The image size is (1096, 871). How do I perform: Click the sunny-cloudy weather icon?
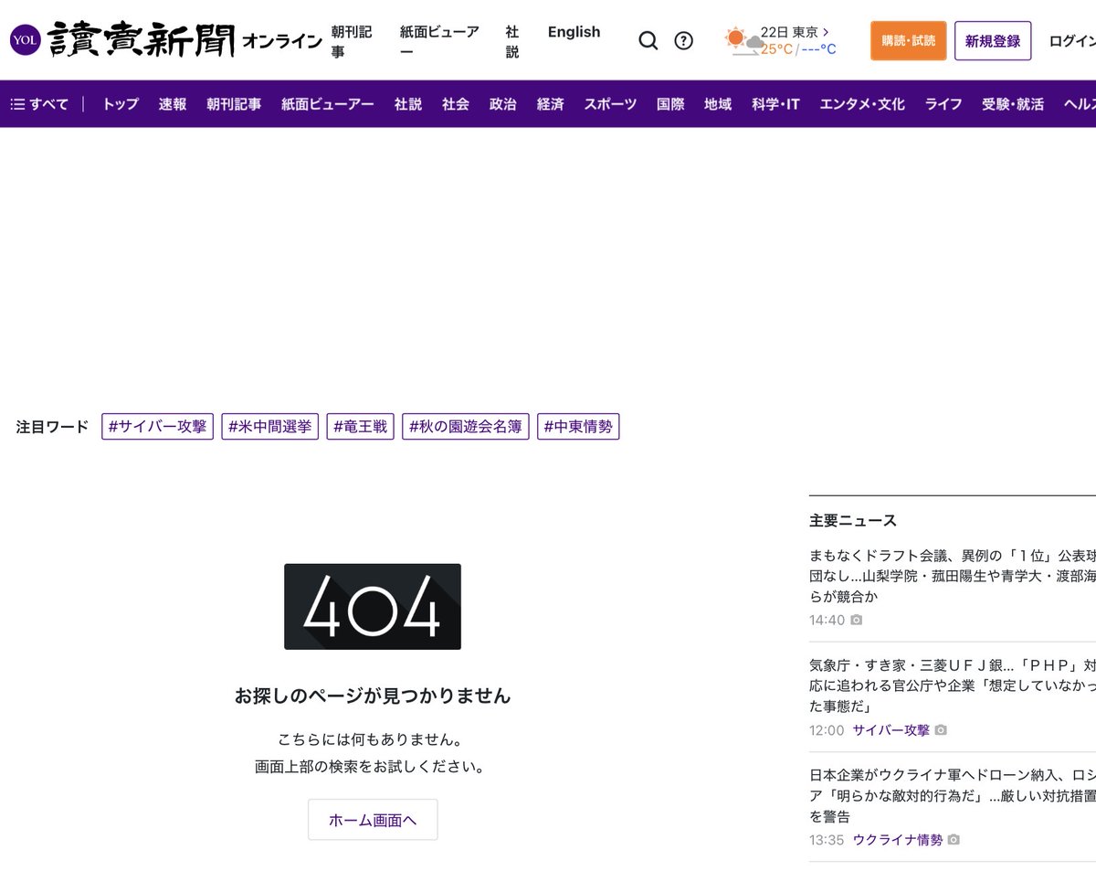tap(743, 41)
